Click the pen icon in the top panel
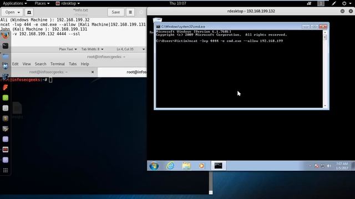The image size is (355, 199). pos(334,3)
